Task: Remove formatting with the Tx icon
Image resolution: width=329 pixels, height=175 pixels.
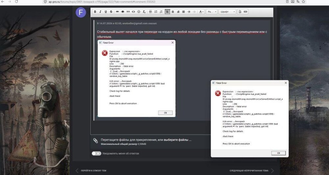Action: 144,12
